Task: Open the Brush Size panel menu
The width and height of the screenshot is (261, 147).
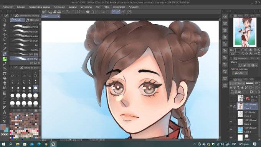Action: click(x=11, y=67)
